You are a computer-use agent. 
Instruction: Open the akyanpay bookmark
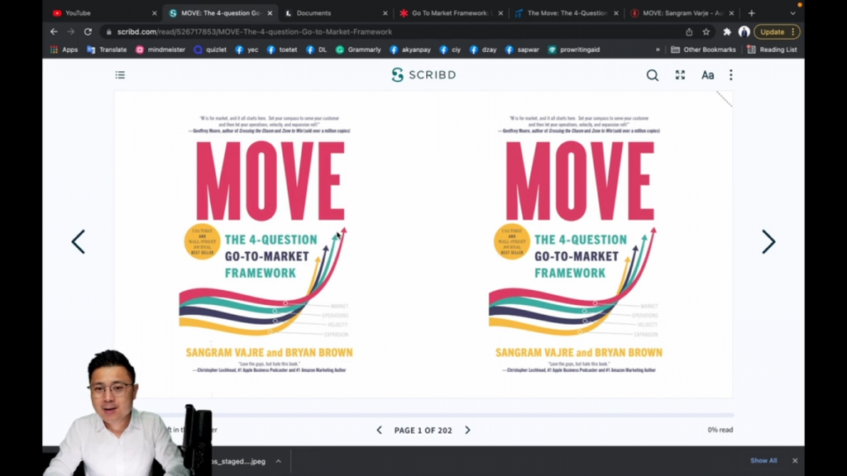point(410,50)
